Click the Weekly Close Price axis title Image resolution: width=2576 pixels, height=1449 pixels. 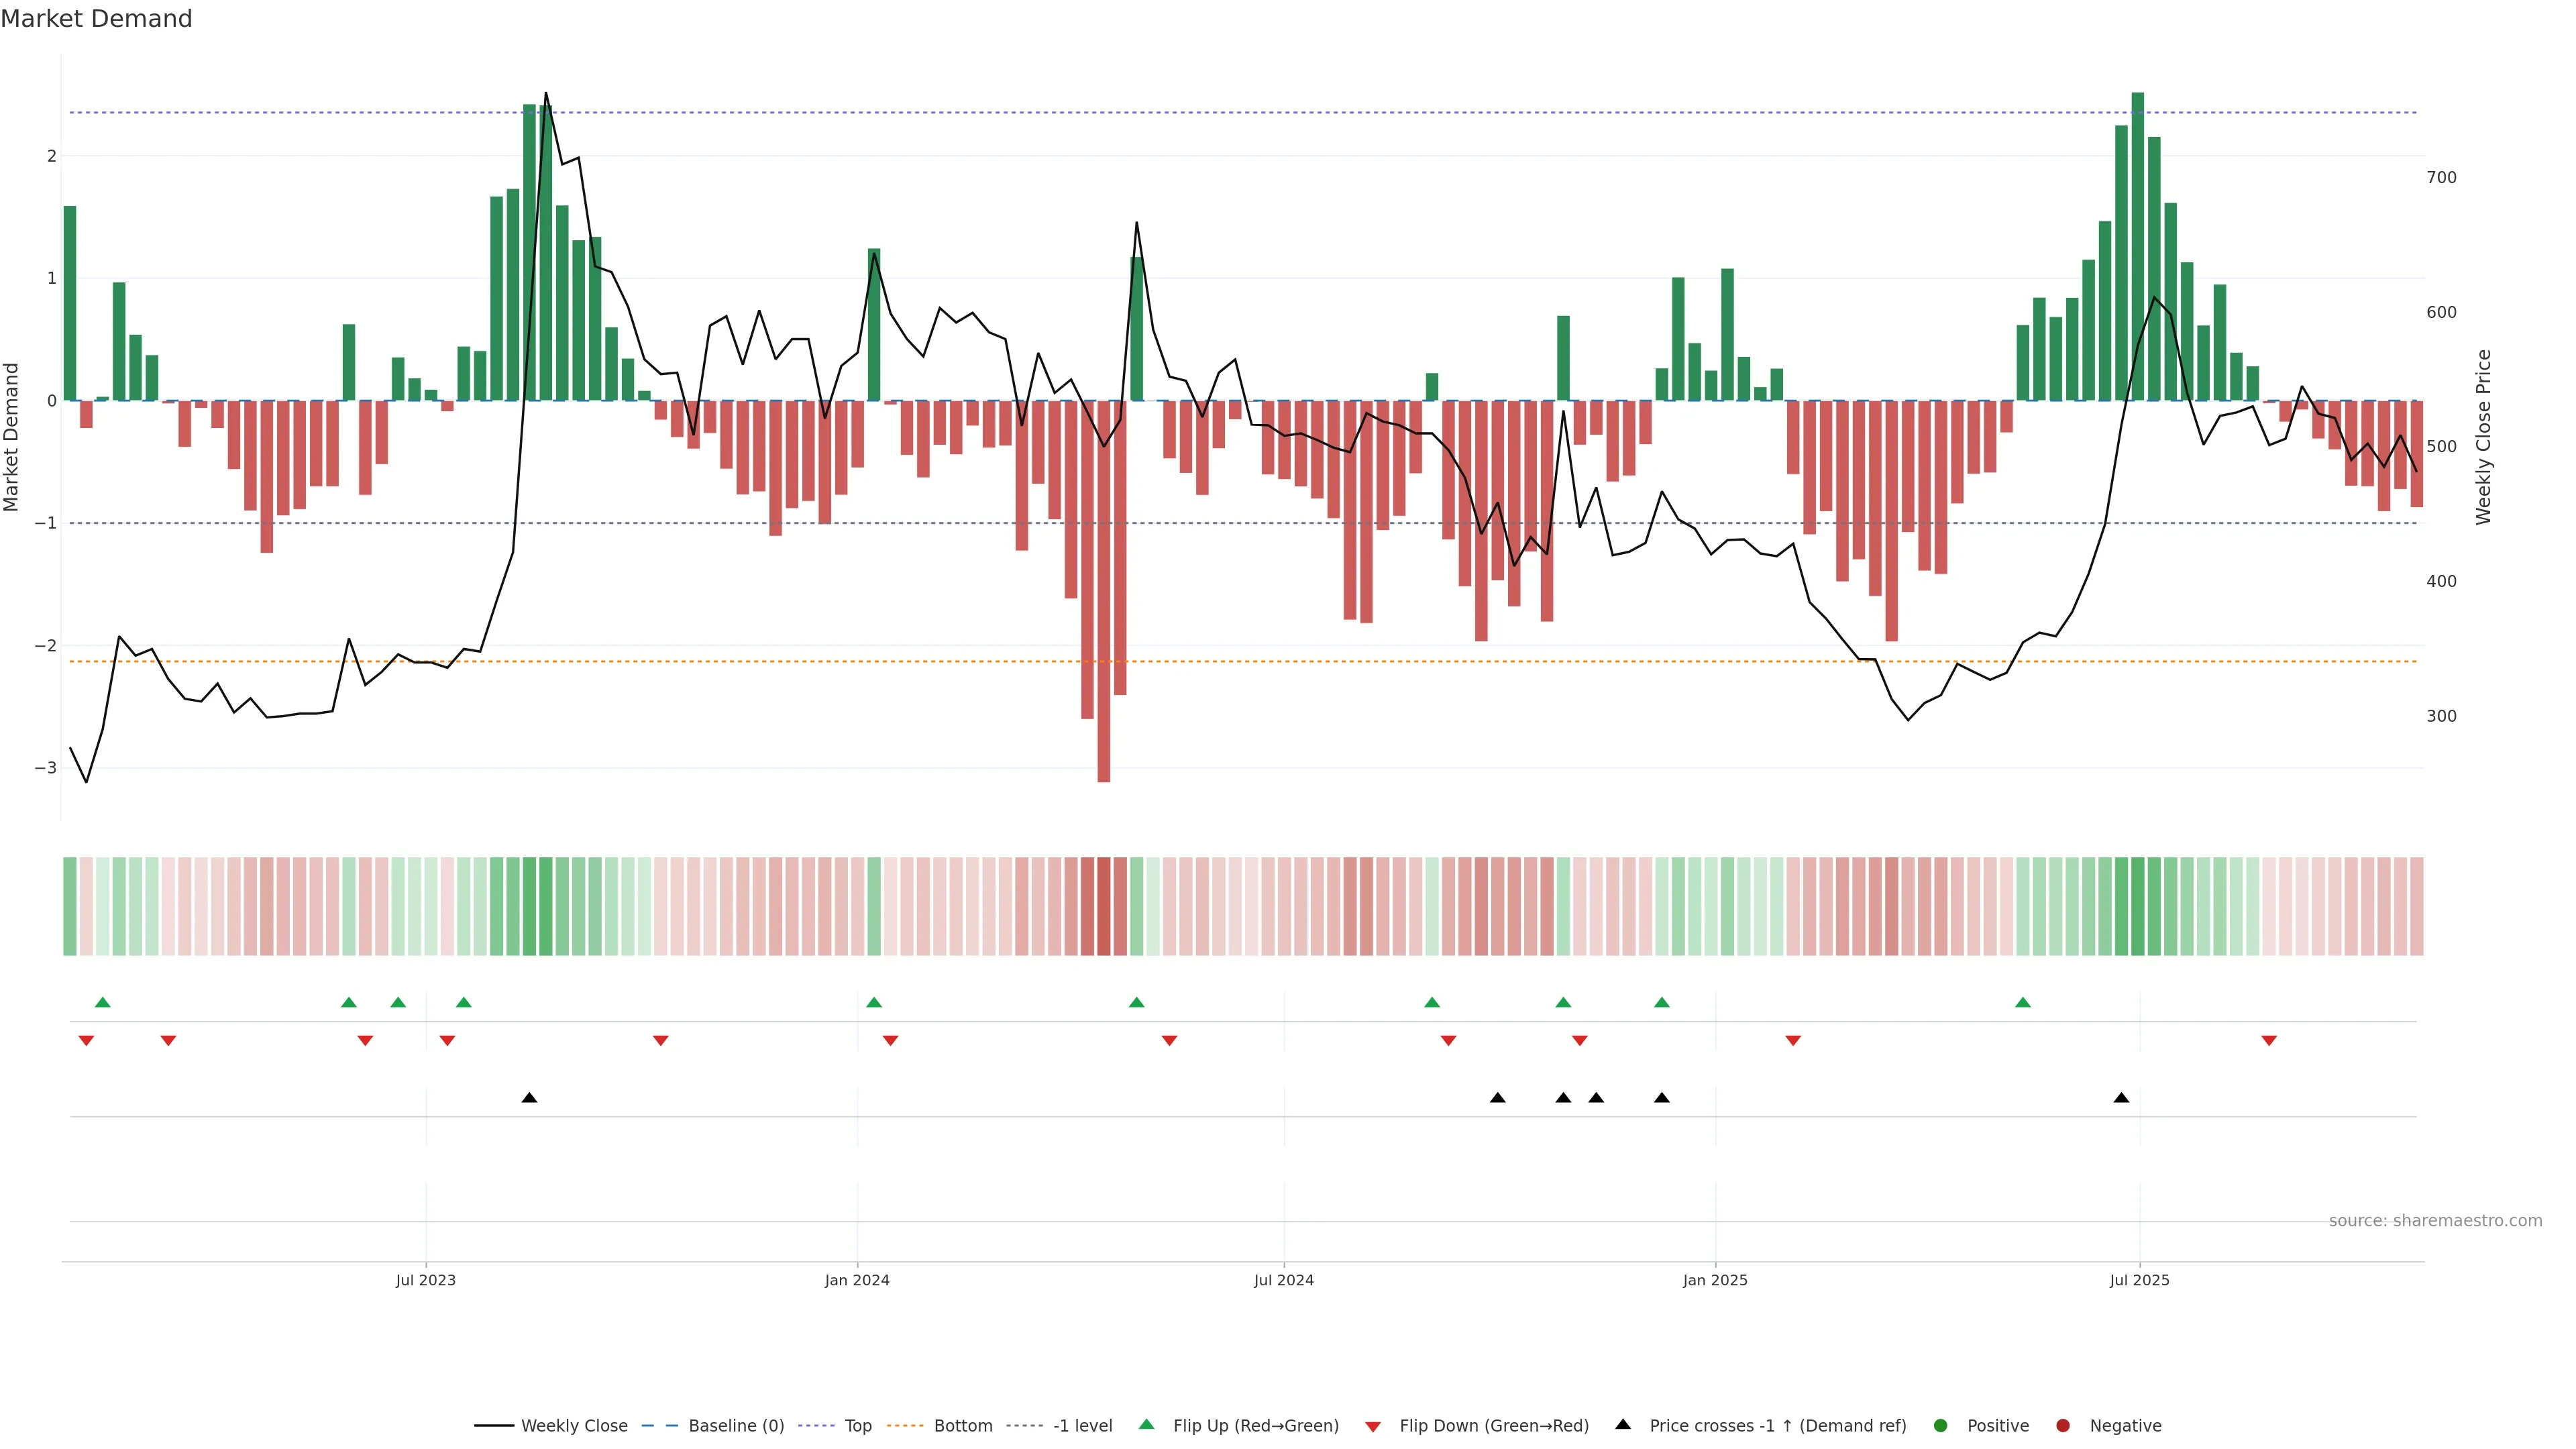point(2483,437)
